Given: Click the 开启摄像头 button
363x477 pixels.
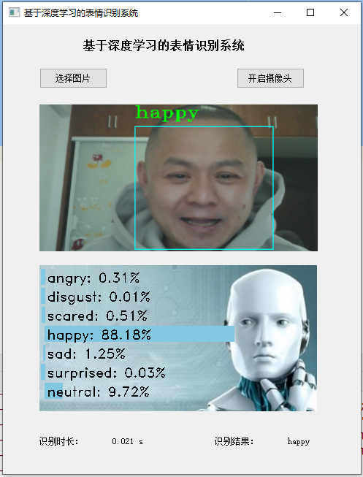Looking at the screenshot, I should (x=270, y=78).
